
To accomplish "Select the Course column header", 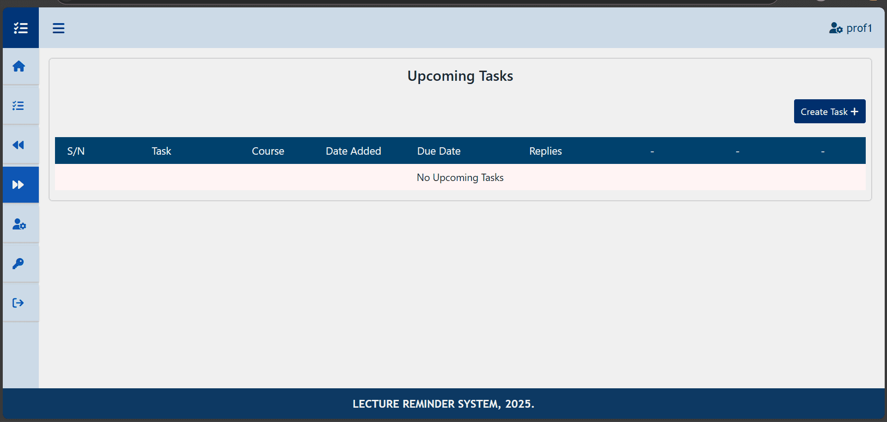I will click(268, 151).
